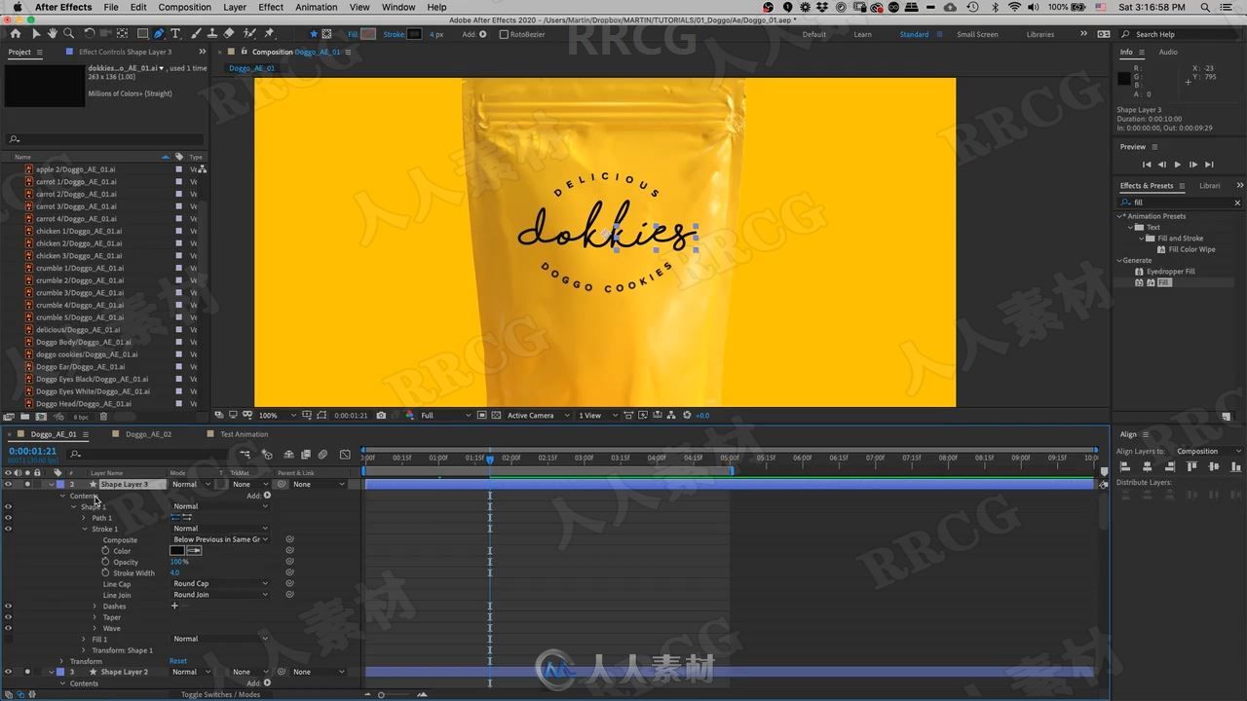Screen dimensions: 1247x701
Task: Select the Rectangle shape tool
Action: point(142,33)
